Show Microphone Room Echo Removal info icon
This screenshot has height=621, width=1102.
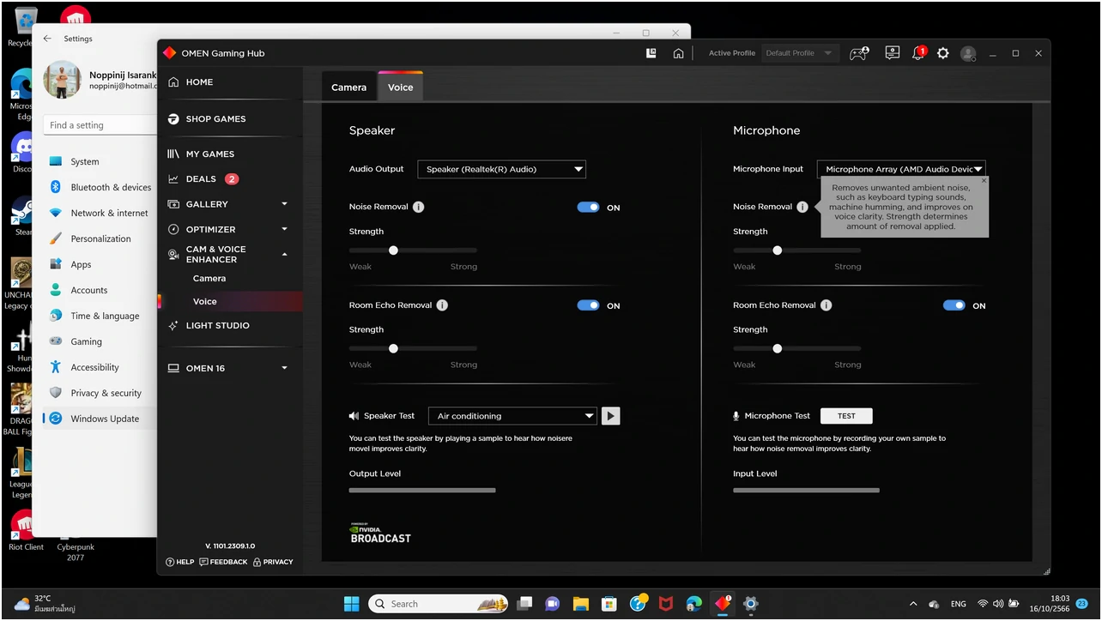pos(826,305)
